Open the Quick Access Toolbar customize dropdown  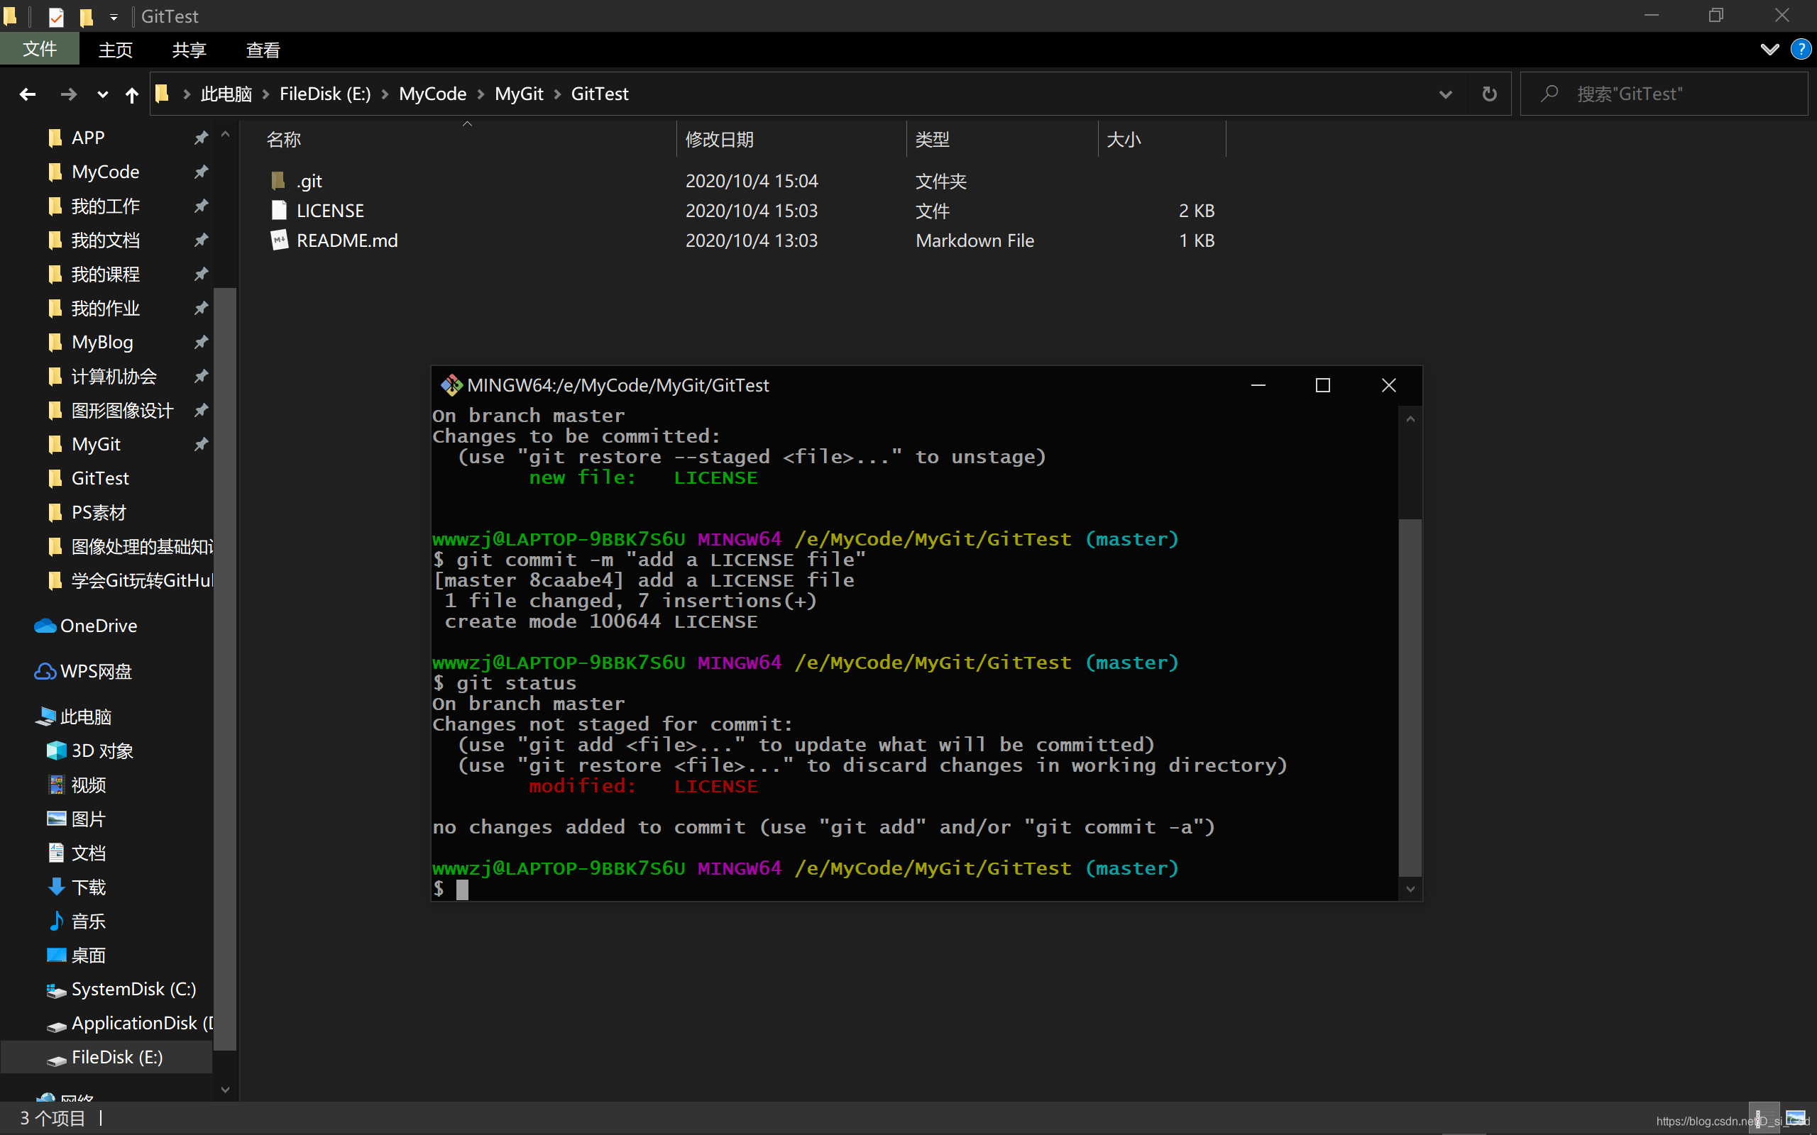[x=114, y=16]
